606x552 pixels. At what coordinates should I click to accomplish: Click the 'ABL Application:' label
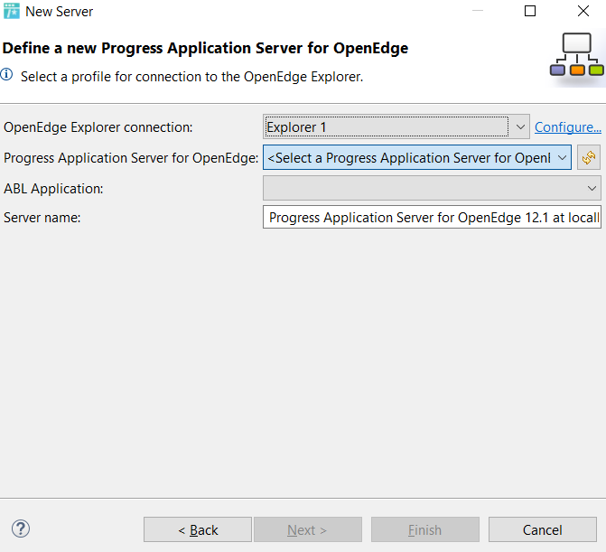(53, 189)
